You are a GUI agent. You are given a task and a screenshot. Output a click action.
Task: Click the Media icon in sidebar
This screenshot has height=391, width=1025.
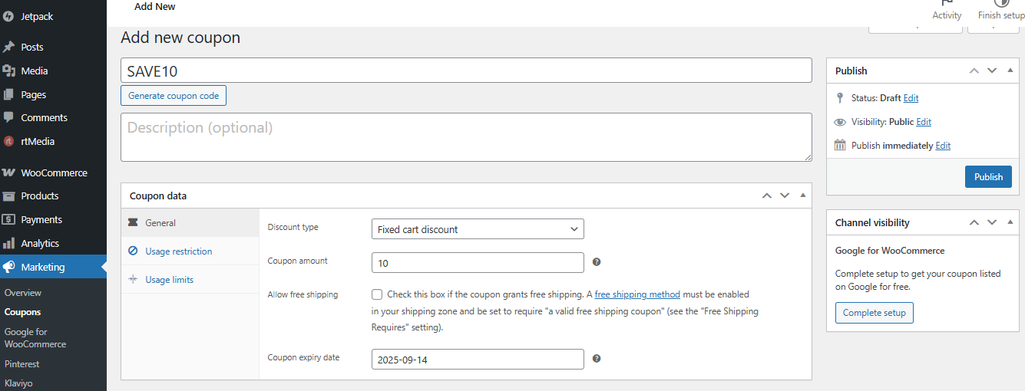tap(8, 71)
